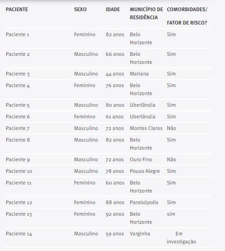Select the Paciente 1 row label
Viewport: 225px width, 251px height.
(x=17, y=34)
